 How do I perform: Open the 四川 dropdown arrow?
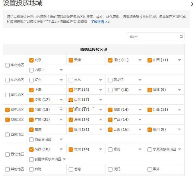[x=101, y=130]
